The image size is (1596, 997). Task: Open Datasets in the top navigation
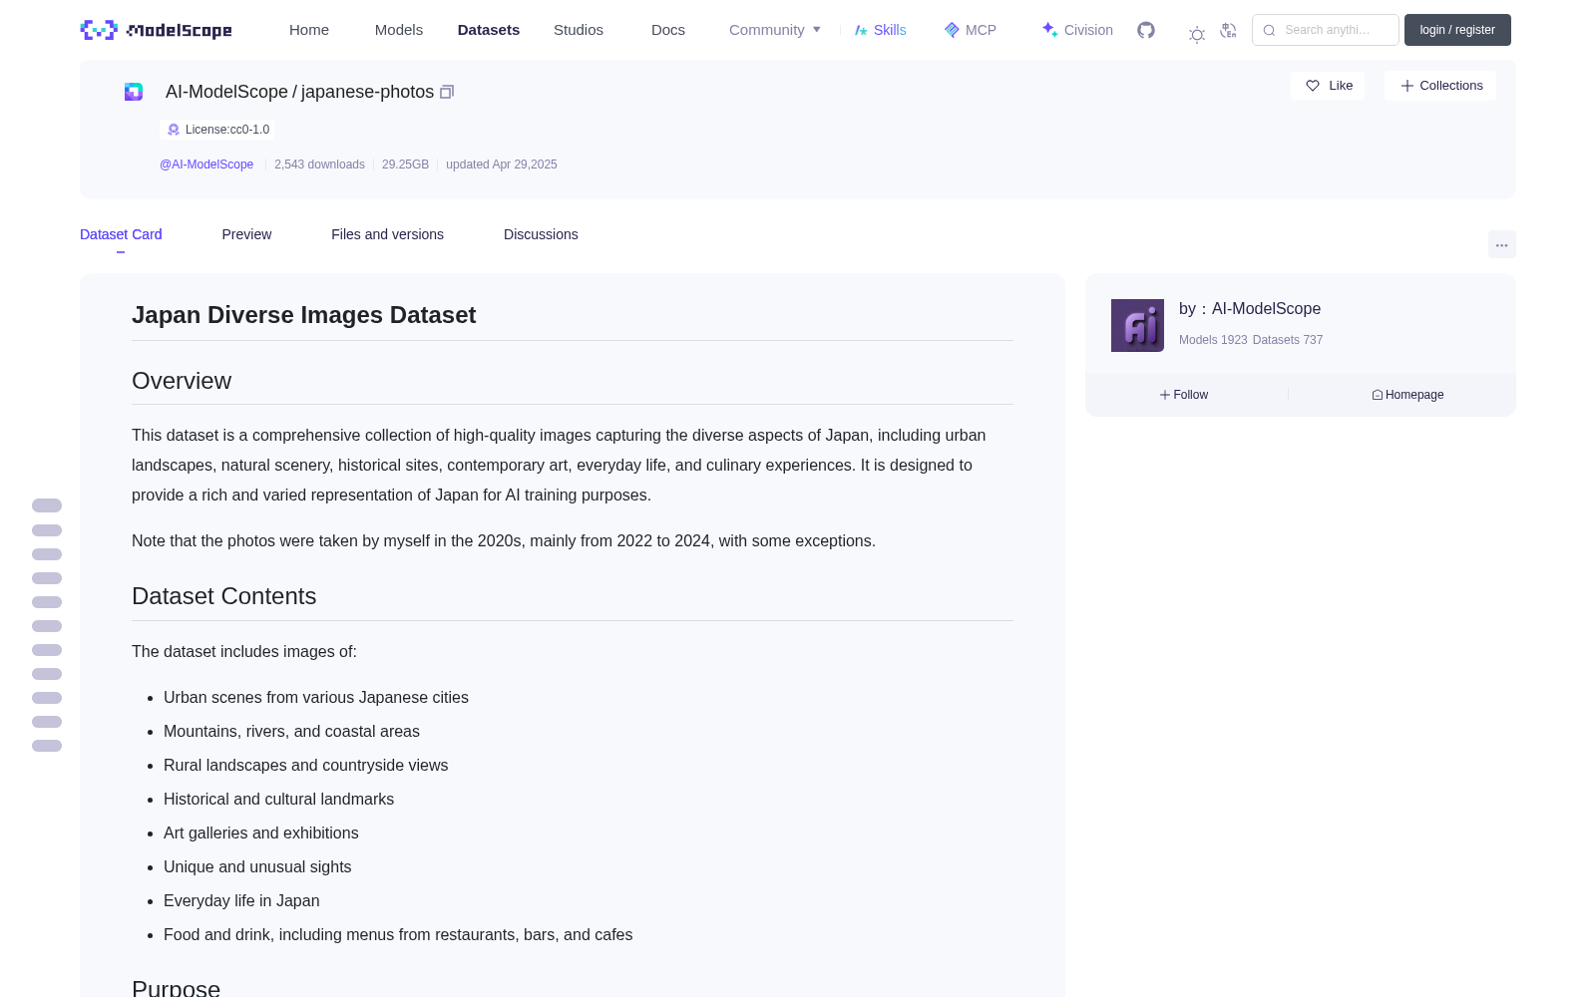point(489,30)
